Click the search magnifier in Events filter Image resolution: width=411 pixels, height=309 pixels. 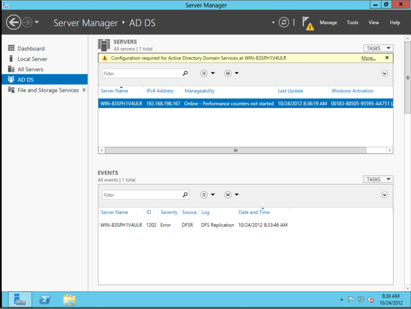click(x=185, y=195)
